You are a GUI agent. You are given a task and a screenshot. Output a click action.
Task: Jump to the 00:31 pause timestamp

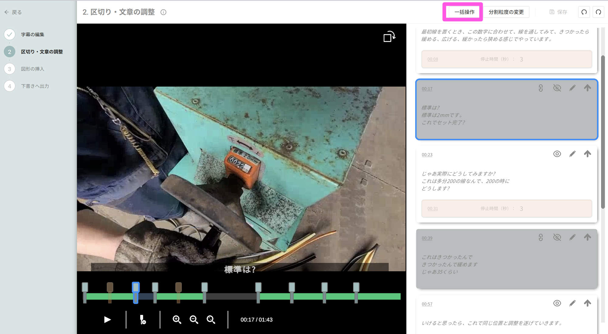433,209
